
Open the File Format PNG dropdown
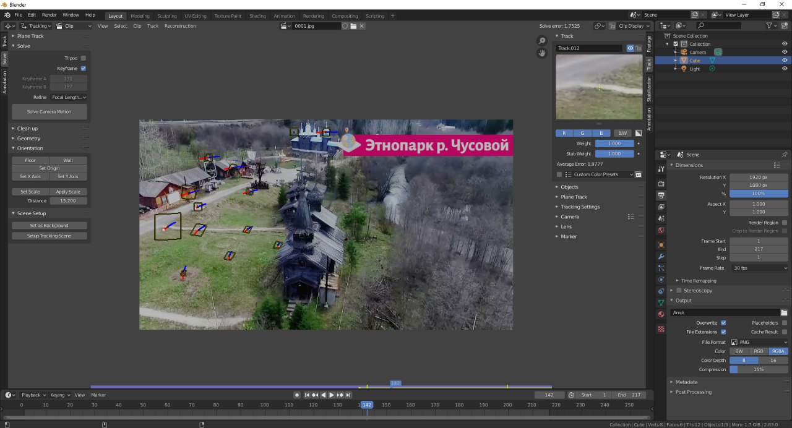(x=759, y=342)
